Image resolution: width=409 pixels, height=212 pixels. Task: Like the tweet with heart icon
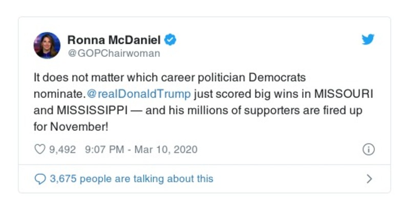click(x=40, y=150)
